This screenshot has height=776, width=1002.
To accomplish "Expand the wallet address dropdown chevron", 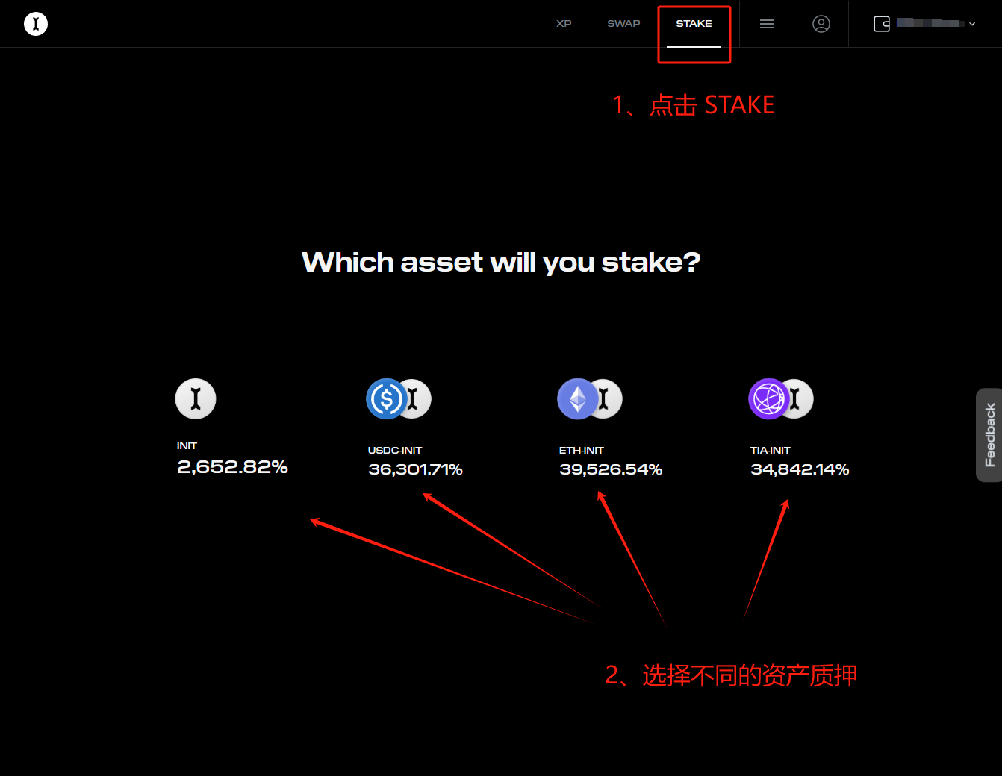I will coord(972,24).
